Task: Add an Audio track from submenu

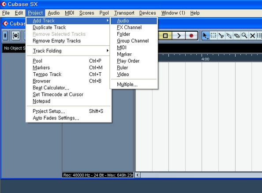Action: (x=134, y=21)
